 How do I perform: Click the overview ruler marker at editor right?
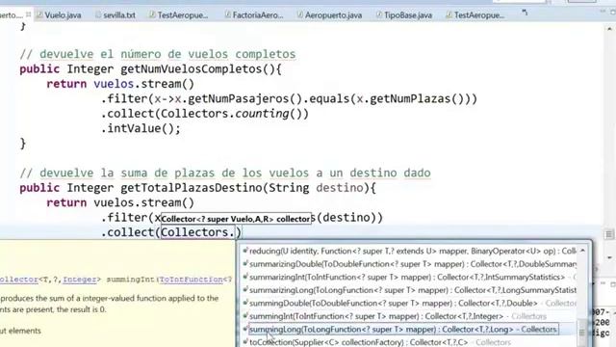[609, 234]
